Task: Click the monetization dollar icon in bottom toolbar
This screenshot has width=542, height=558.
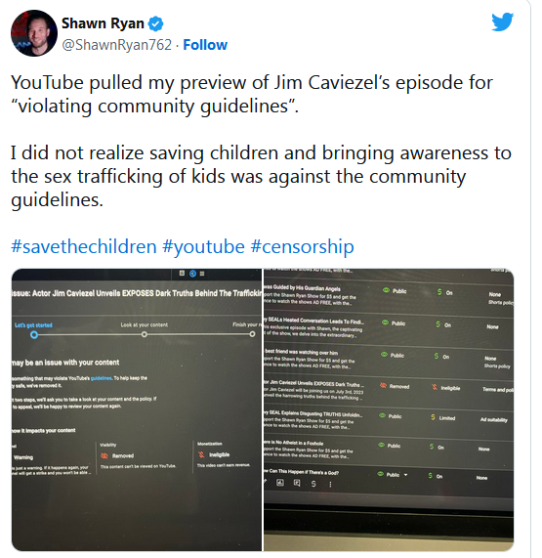Action: (x=313, y=484)
